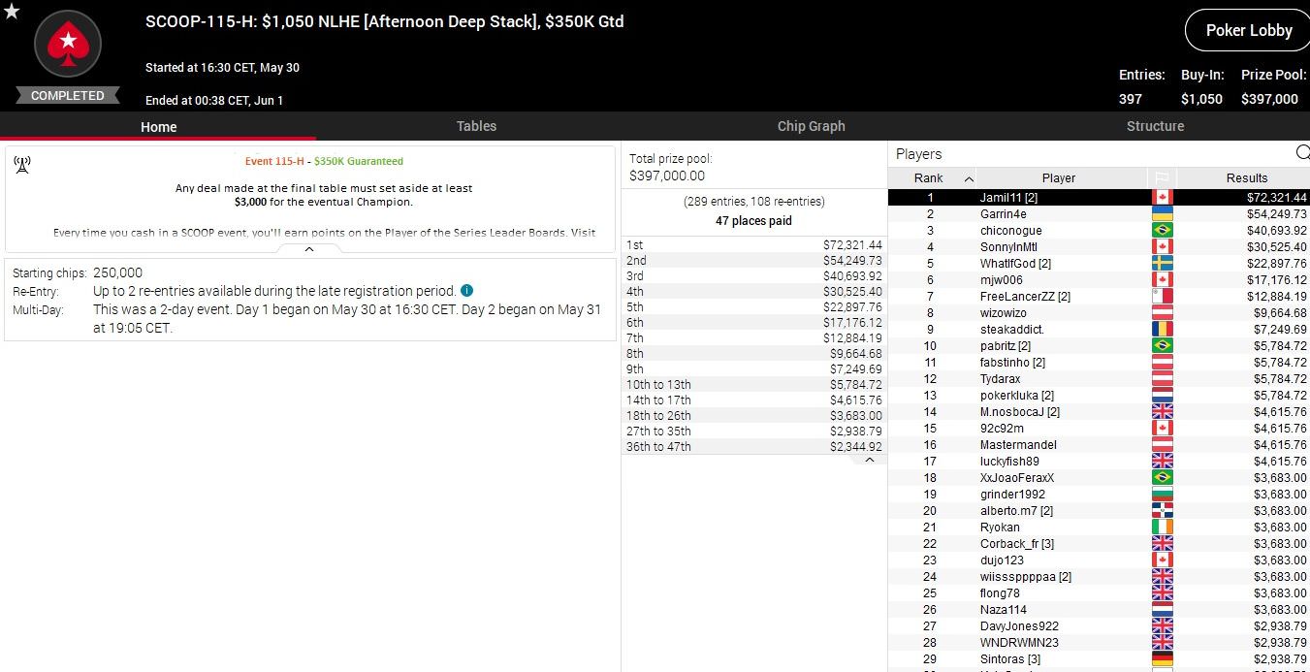Viewport: 1310px width, 672px height.
Task: Sort players by the flag column
Action: 1161,177
